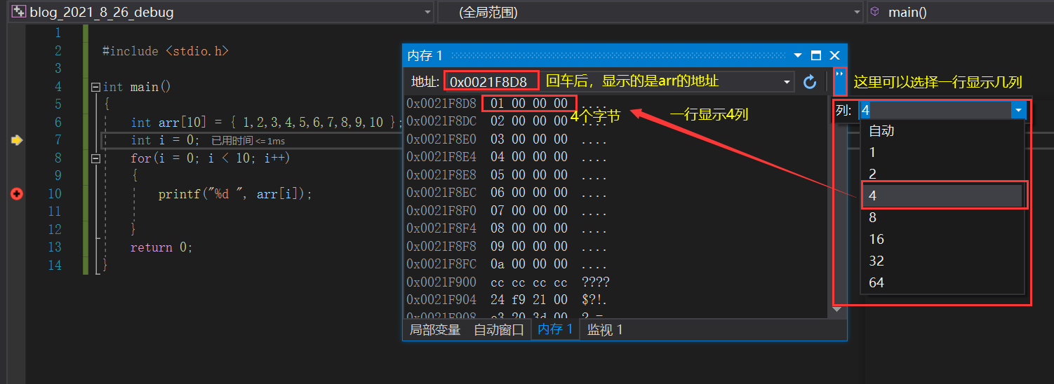
Task: Click the elapsed time hint 已用时间 <=1ms
Action: coord(248,141)
